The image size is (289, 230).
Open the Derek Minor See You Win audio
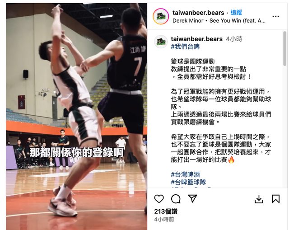click(219, 21)
